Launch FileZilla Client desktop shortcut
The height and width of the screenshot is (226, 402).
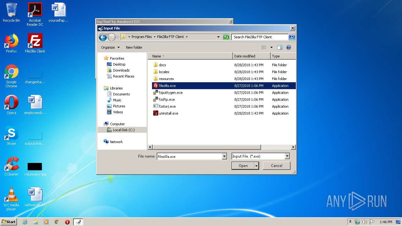(35, 43)
